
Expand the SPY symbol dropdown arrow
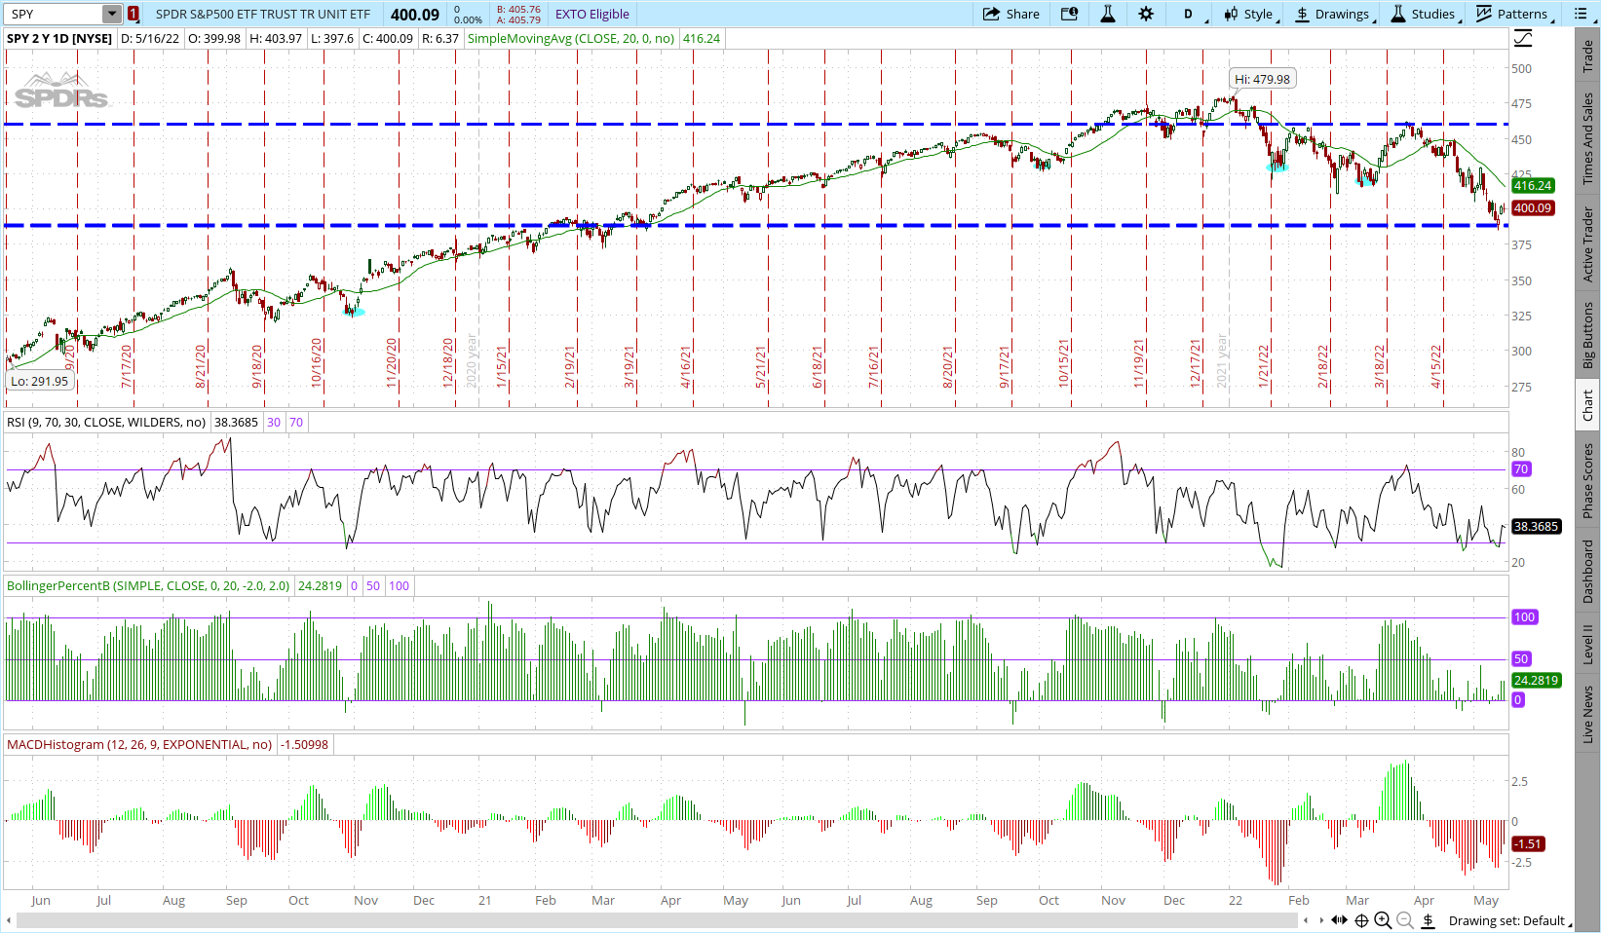(112, 14)
